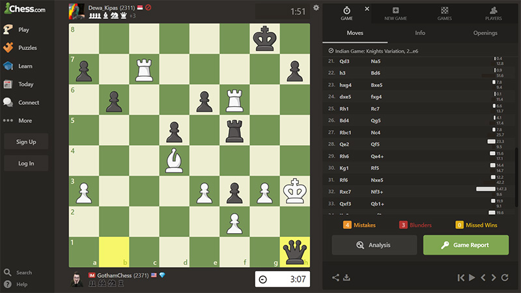Select move 25. Rh1
The image size is (521, 293).
coord(344,109)
